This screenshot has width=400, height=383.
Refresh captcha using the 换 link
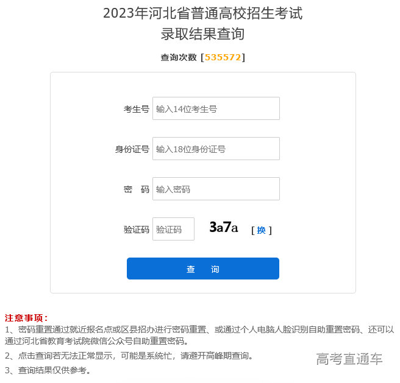261,230
